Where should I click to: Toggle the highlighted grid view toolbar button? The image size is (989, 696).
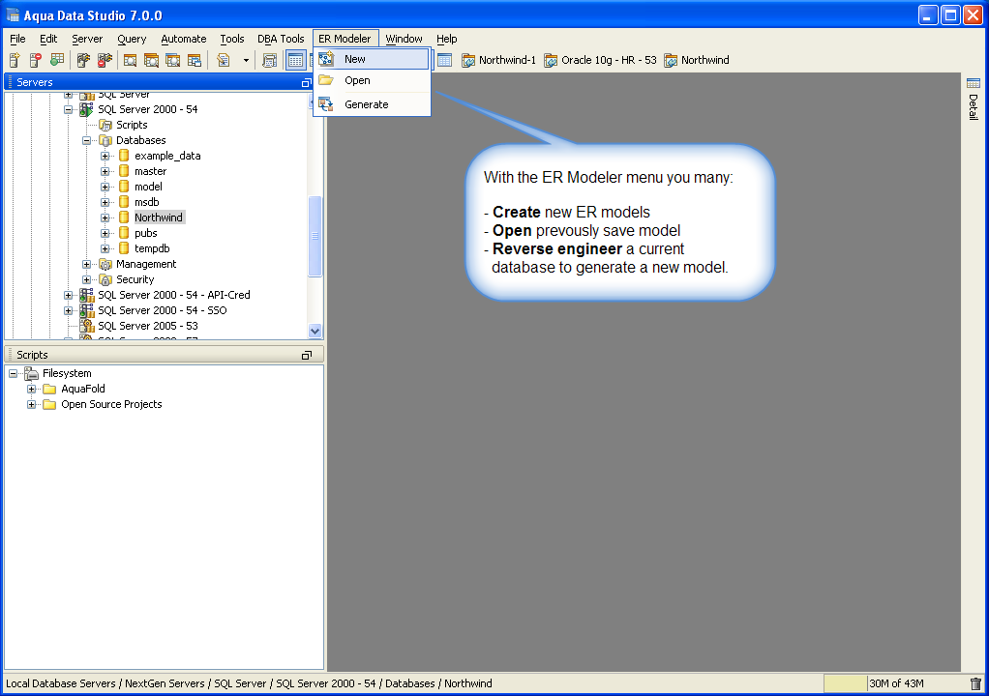click(295, 60)
